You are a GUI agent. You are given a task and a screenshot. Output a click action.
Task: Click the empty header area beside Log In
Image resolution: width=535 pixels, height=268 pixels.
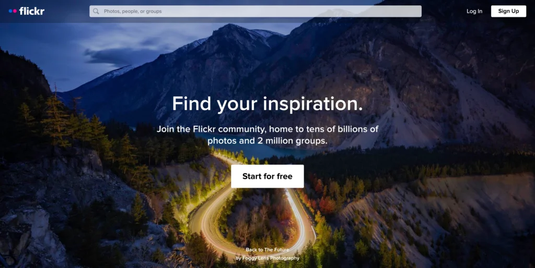pos(444,11)
